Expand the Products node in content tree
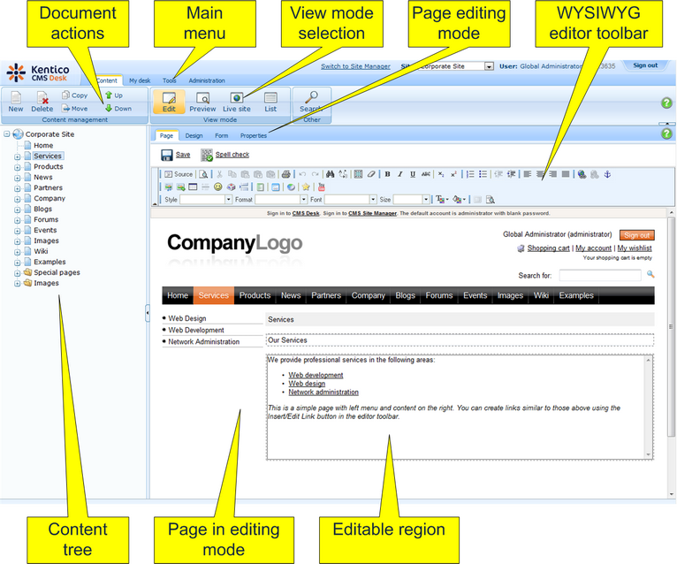Image resolution: width=677 pixels, height=564 pixels. pos(17,167)
